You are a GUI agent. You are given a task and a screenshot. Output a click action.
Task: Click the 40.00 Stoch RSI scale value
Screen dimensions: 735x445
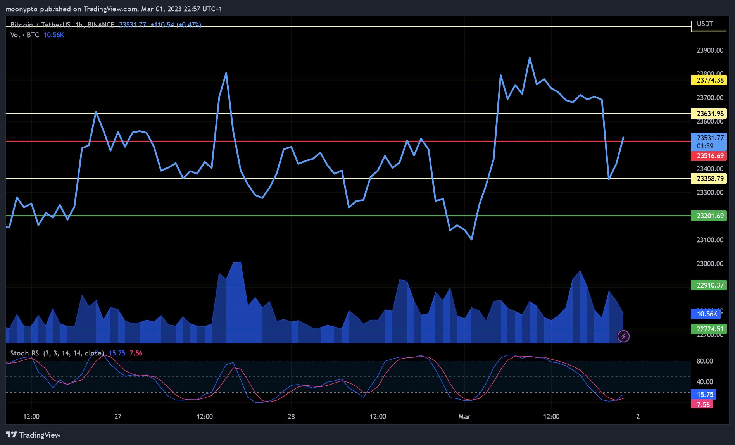pyautogui.click(x=705, y=382)
